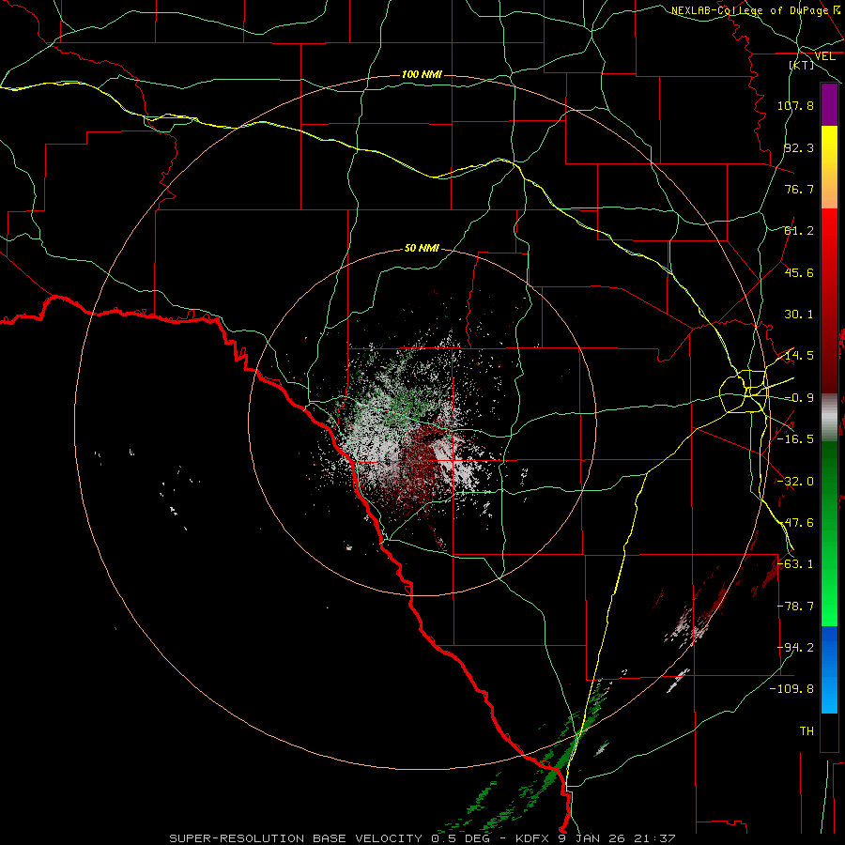
Task: Select the gray-white near-zero segment of the color bar
Action: point(829,417)
